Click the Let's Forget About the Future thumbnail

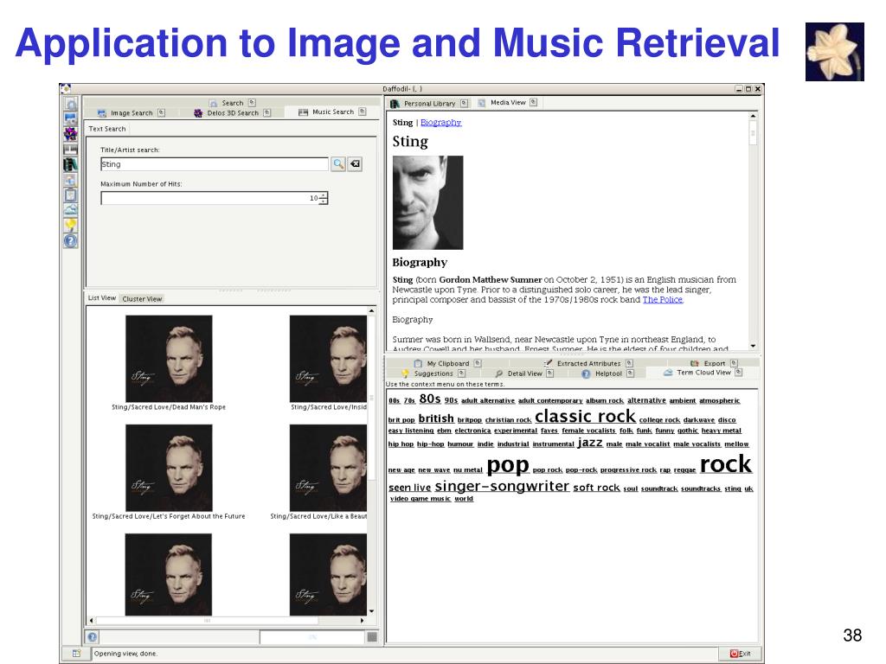[x=169, y=468]
